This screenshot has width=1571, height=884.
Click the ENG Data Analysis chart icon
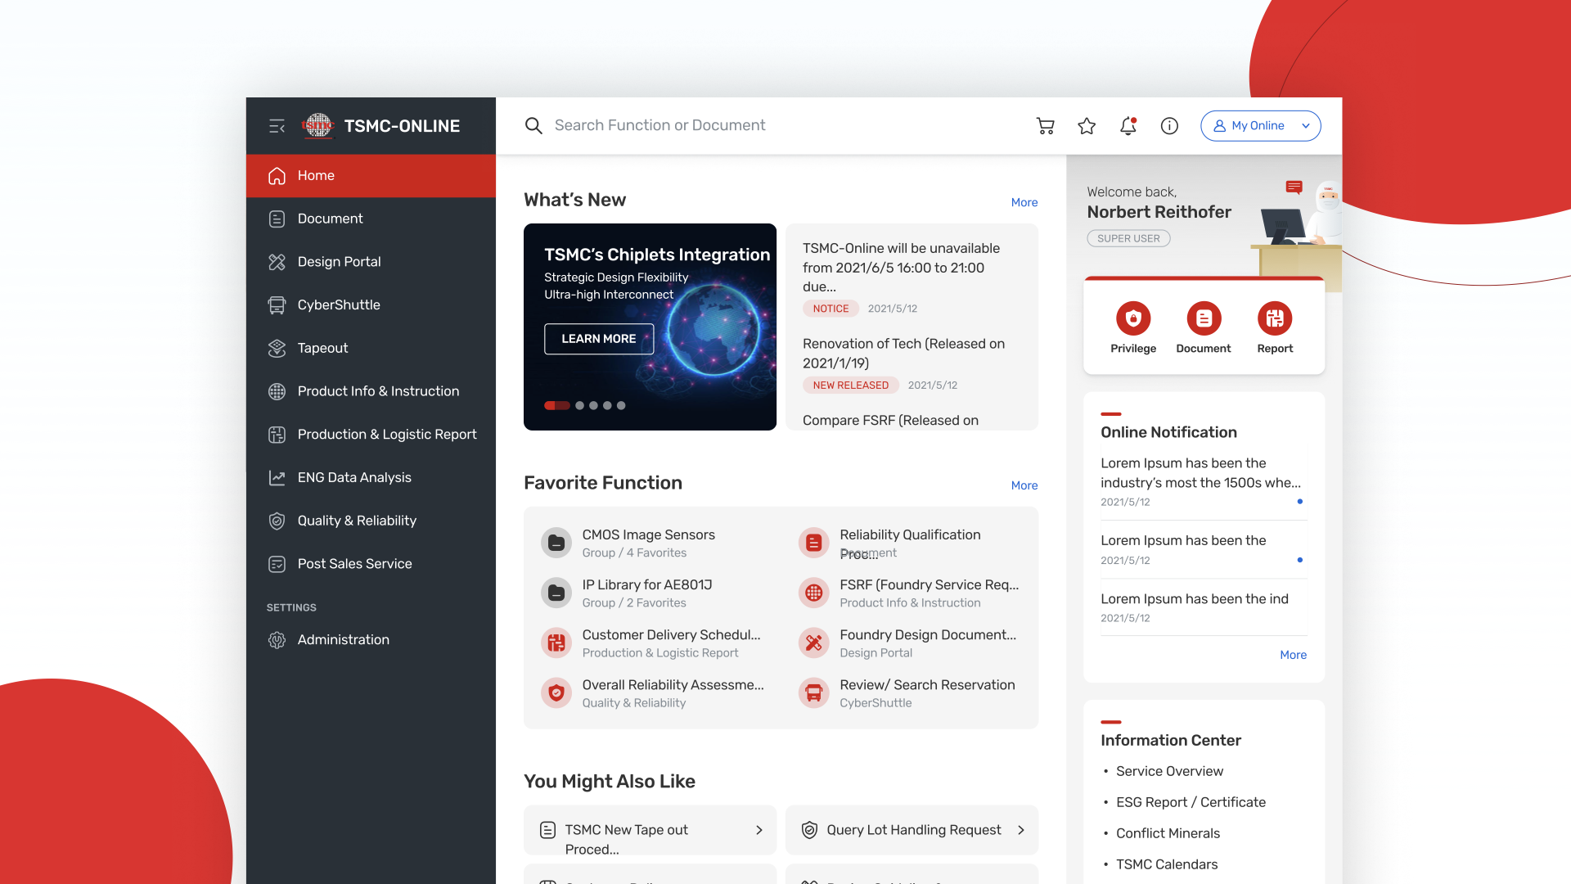pyautogui.click(x=277, y=477)
